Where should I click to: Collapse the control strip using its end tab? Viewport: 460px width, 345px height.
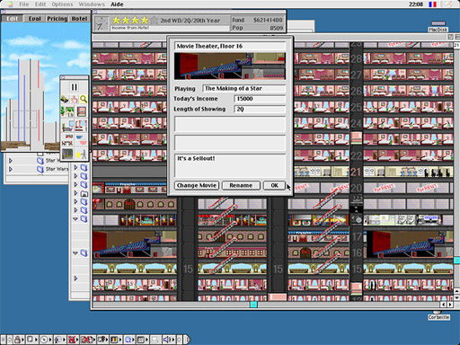point(187,340)
